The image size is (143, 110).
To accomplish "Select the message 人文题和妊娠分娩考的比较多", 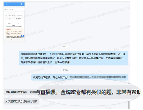I will [21, 101].
